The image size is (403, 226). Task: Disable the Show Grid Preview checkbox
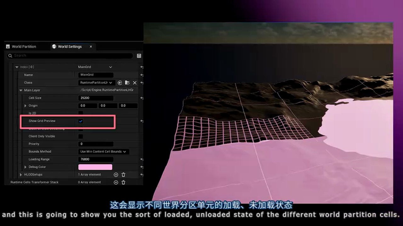(x=81, y=121)
